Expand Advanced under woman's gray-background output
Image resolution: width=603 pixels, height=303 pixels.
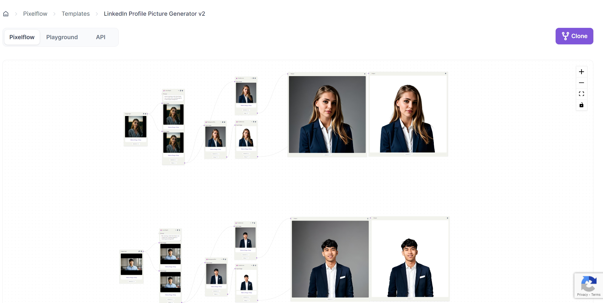[327, 155]
